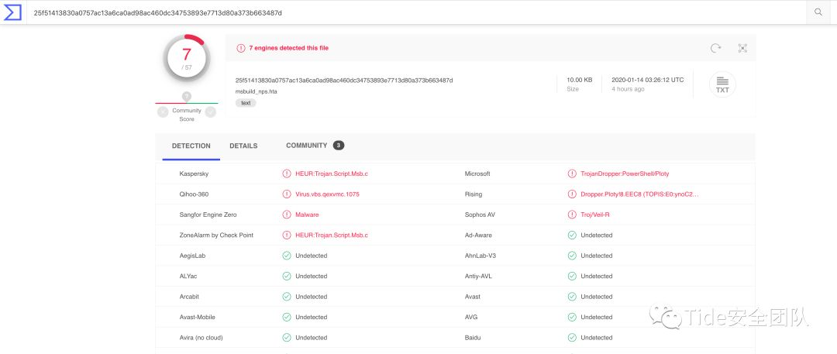Click the 7 / 57 detection score gauge
This screenshot has height=354, width=837.
187,58
